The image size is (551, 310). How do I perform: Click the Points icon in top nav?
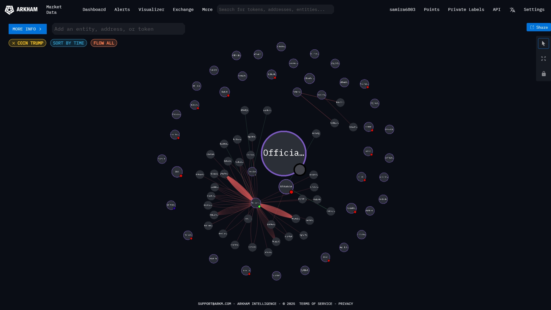431,9
